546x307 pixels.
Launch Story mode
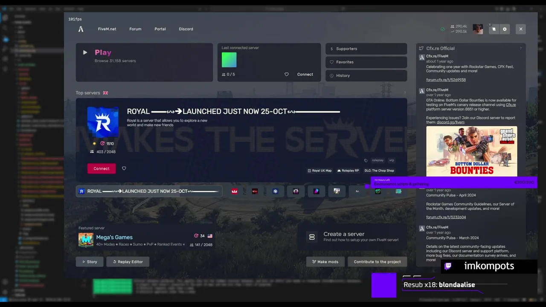90,262
